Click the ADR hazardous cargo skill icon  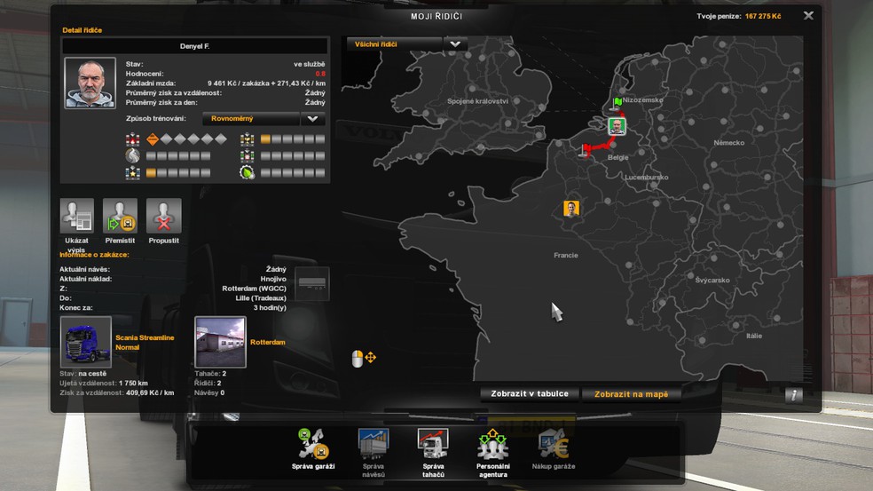coord(132,139)
